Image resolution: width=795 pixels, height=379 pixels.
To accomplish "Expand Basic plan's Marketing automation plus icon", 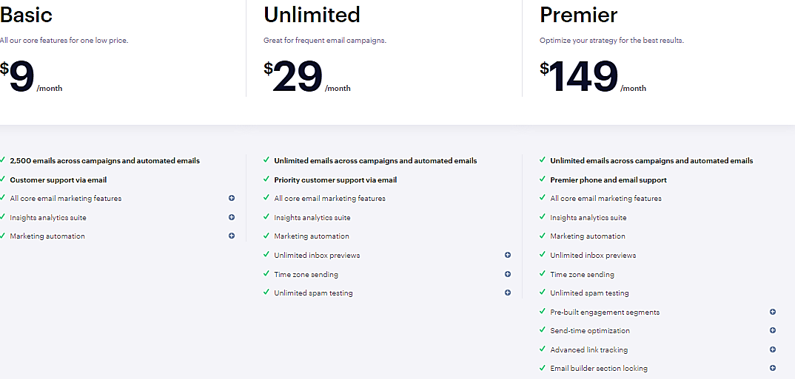I will (232, 236).
